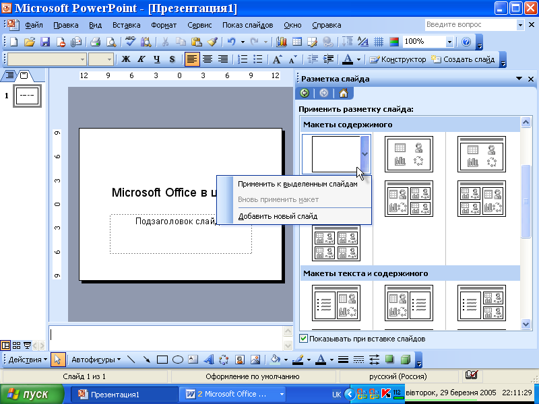The width and height of the screenshot is (539, 404).
Task: Click the bulleted list icon
Action: tap(258, 59)
